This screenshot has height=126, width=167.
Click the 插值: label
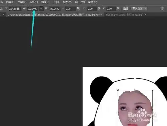tap(126, 9)
